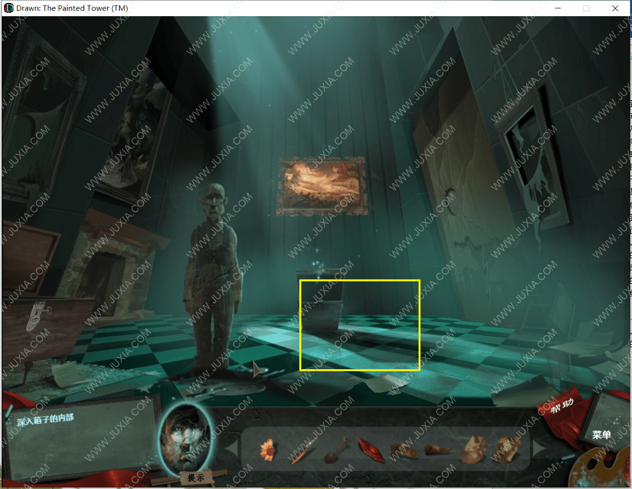Select the small shovel in the inventory

(337, 450)
